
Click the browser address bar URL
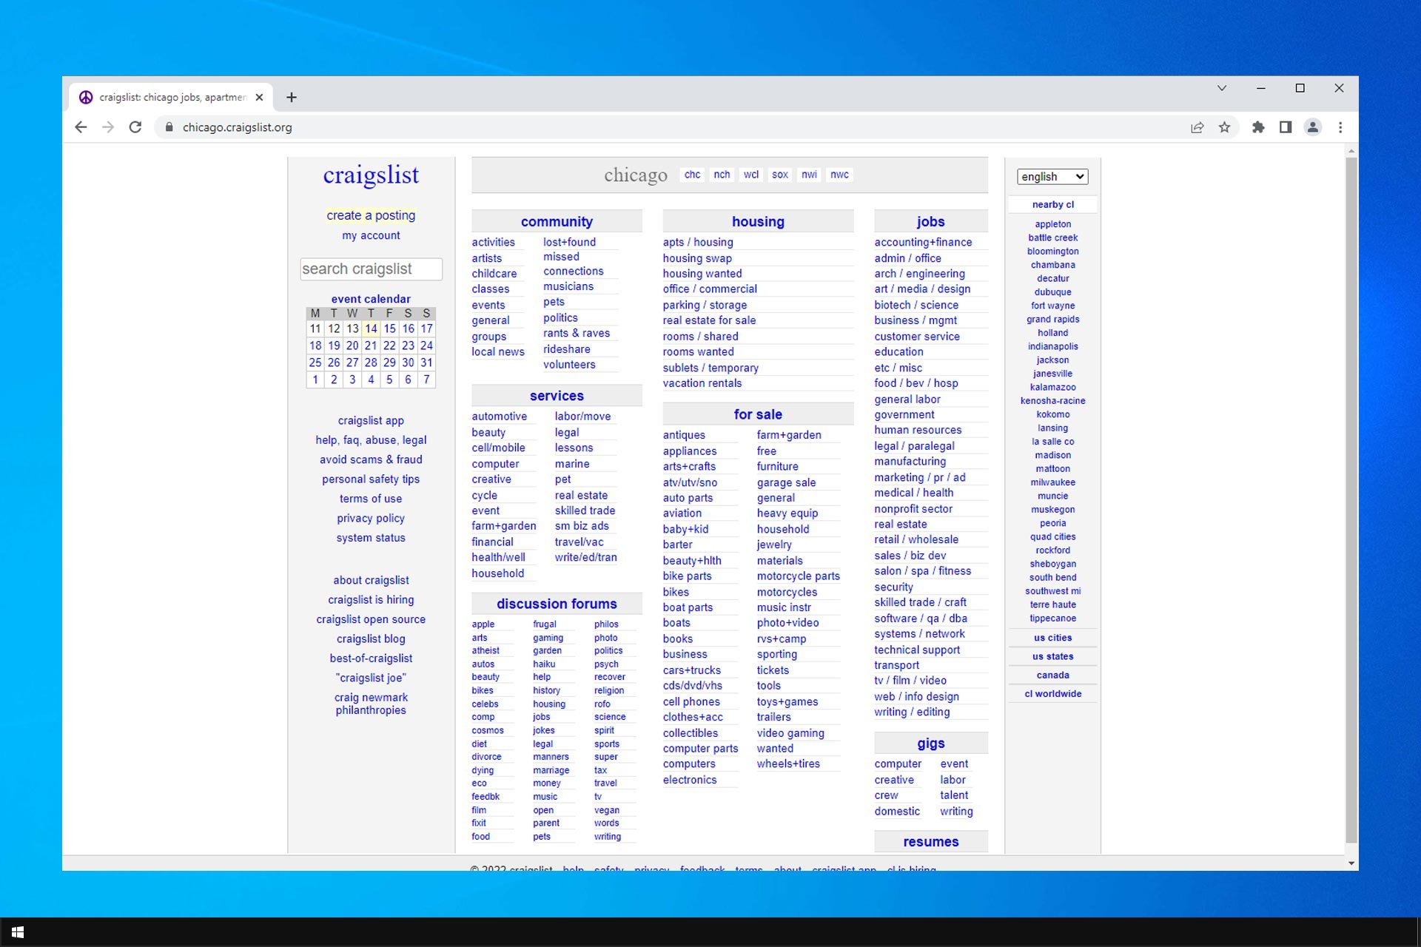(x=237, y=127)
